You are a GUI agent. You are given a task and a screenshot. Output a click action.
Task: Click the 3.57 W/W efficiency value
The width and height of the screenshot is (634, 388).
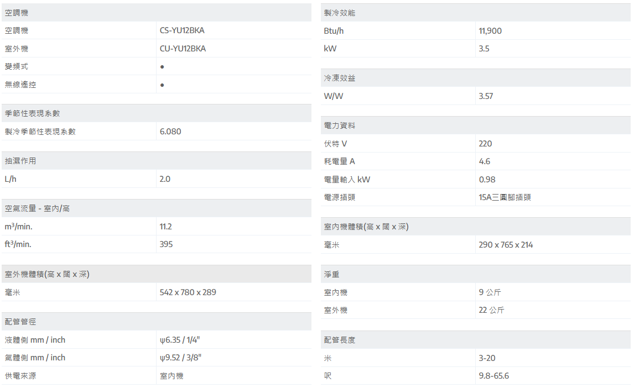click(x=486, y=96)
